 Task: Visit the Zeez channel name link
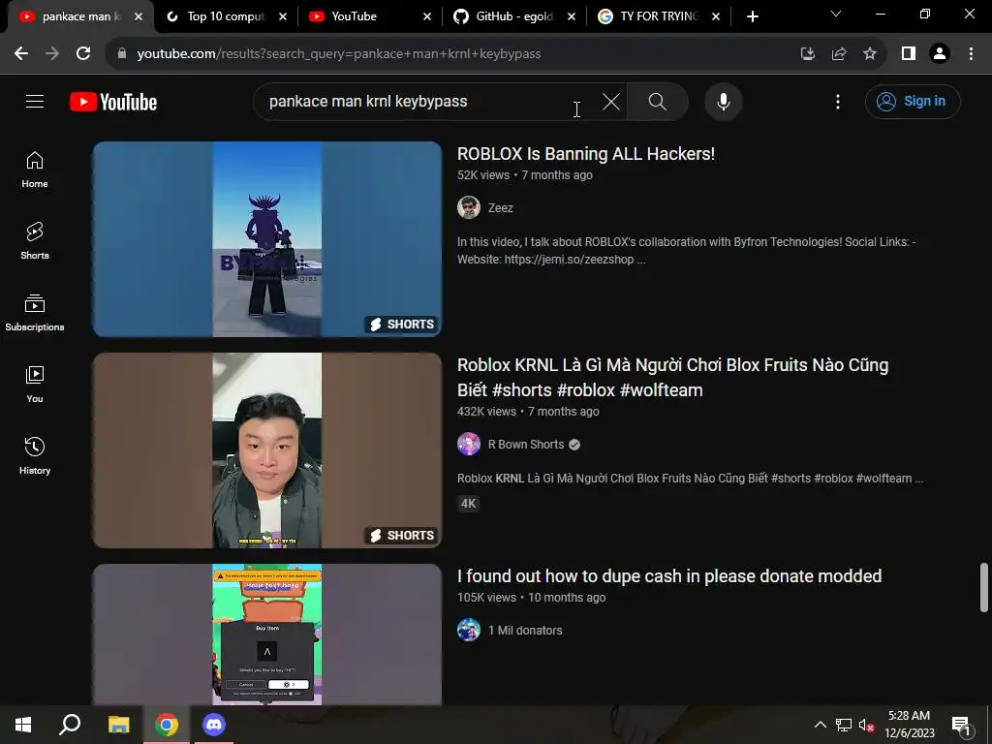500,207
